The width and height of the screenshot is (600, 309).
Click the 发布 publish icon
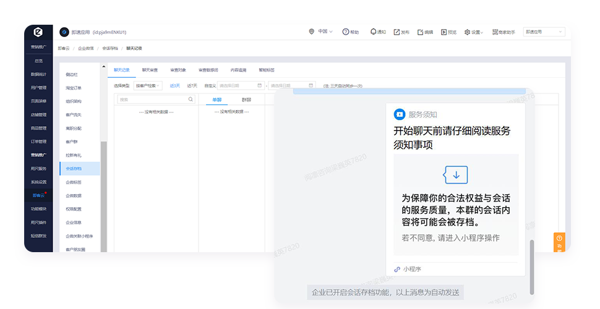[x=396, y=32]
